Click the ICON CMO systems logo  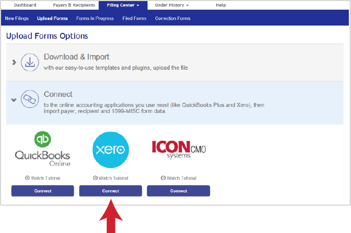(178, 149)
